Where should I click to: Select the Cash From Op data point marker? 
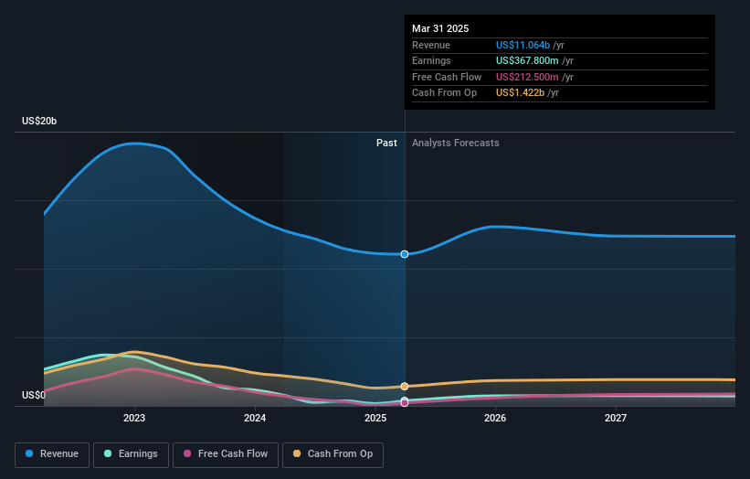[405, 386]
